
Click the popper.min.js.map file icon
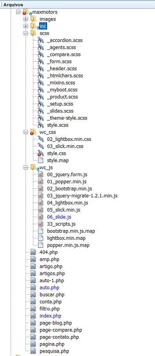(41, 245)
